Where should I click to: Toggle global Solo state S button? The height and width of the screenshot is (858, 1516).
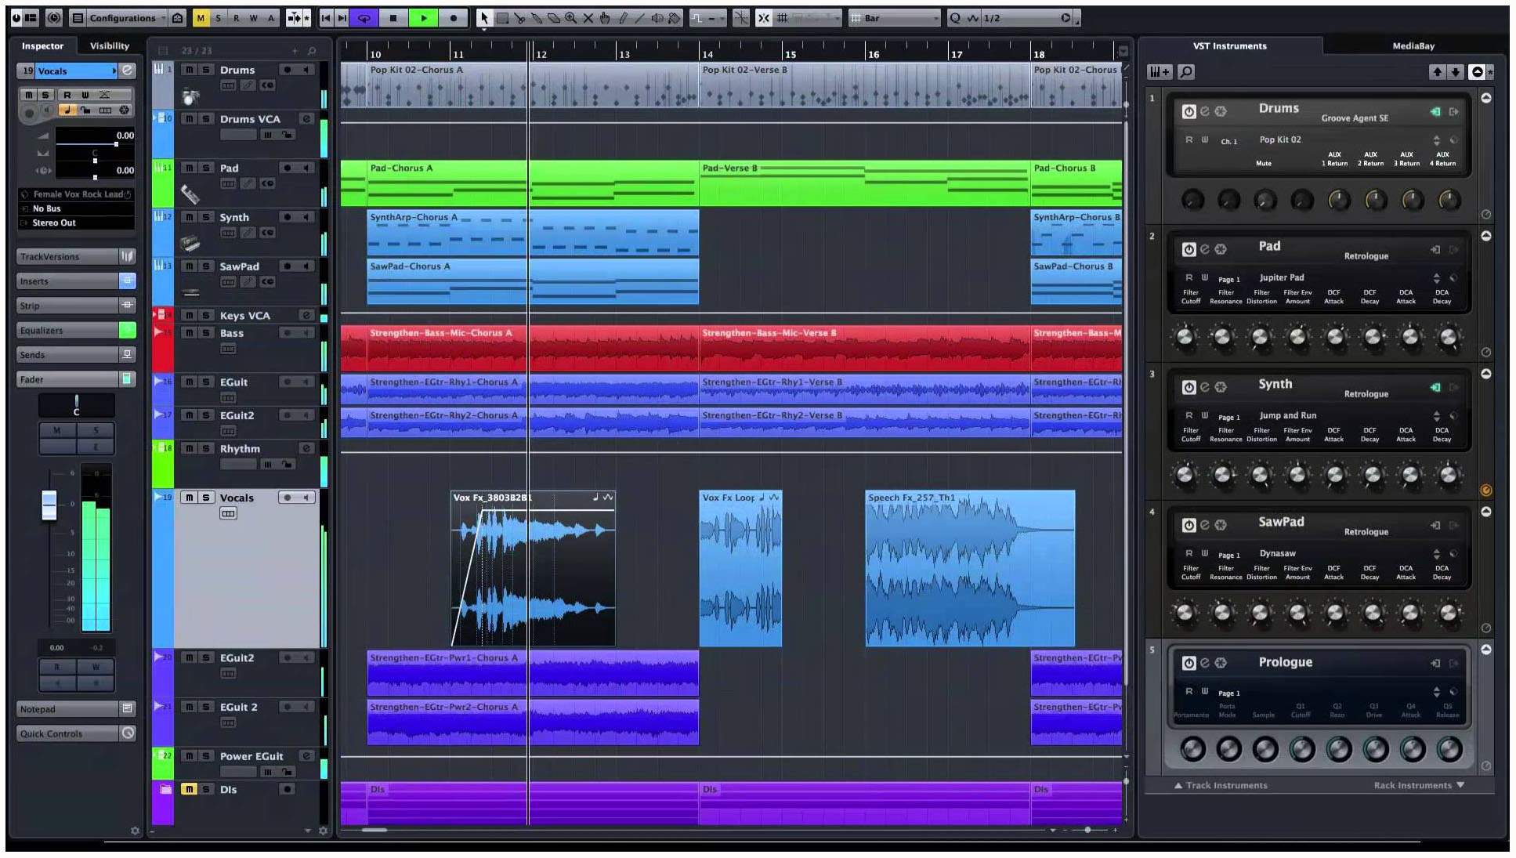[218, 18]
